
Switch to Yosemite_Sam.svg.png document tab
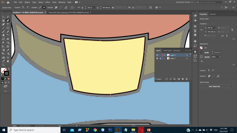coord(69,13)
